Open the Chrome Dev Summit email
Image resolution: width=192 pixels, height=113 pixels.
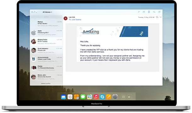click(x=46, y=77)
